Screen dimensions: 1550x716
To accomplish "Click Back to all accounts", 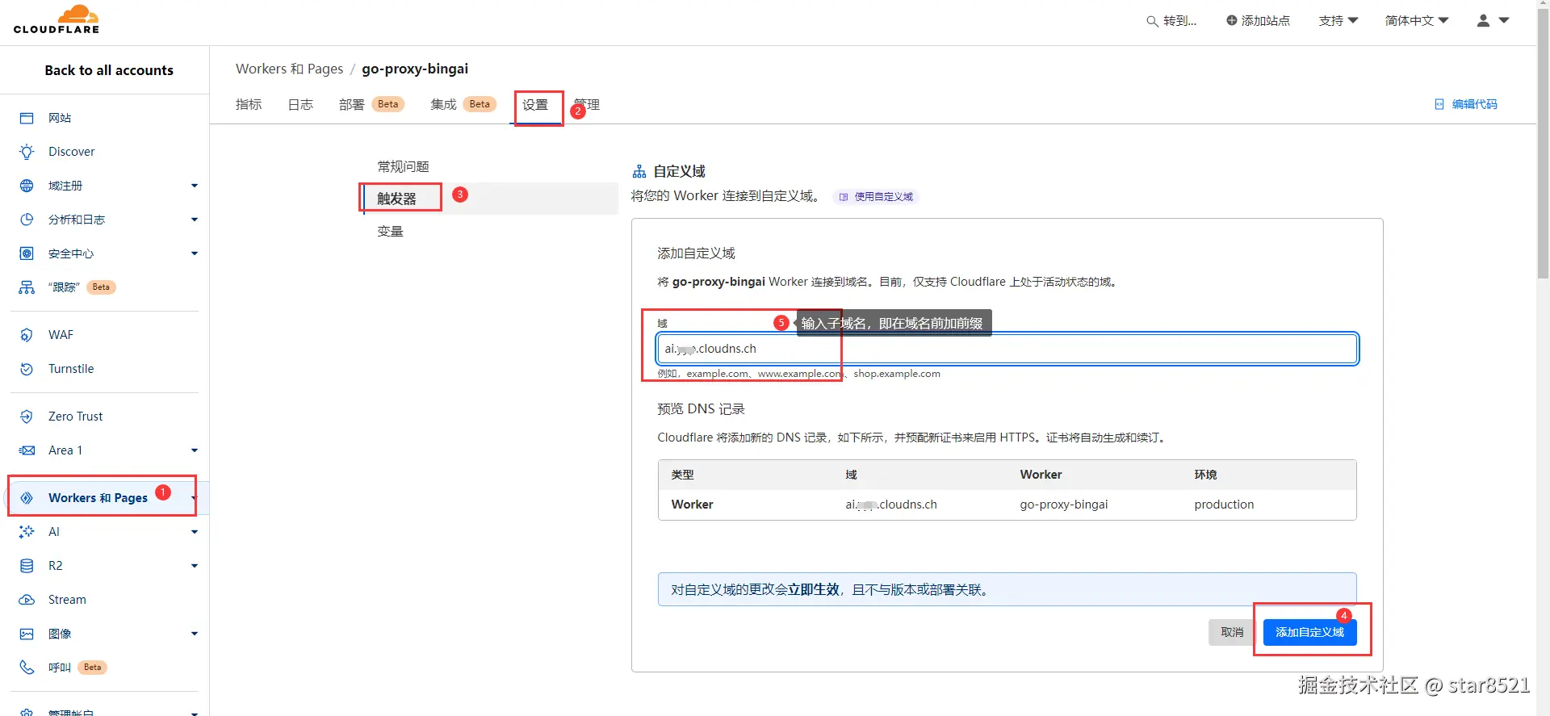I will click(x=109, y=70).
